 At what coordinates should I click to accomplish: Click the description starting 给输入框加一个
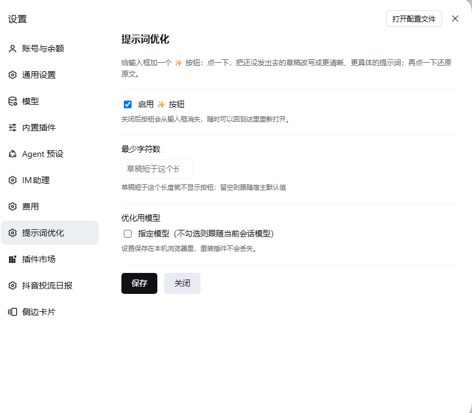point(287,68)
